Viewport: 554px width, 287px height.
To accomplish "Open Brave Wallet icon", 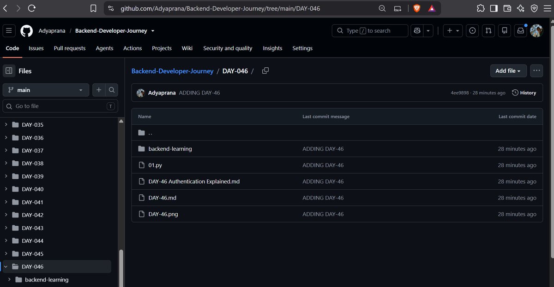I will coord(507,8).
